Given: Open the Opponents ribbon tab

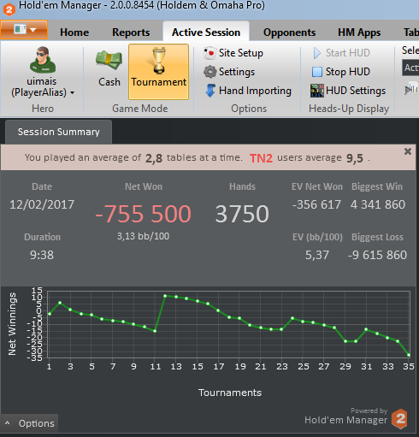Looking at the screenshot, I should coord(289,32).
